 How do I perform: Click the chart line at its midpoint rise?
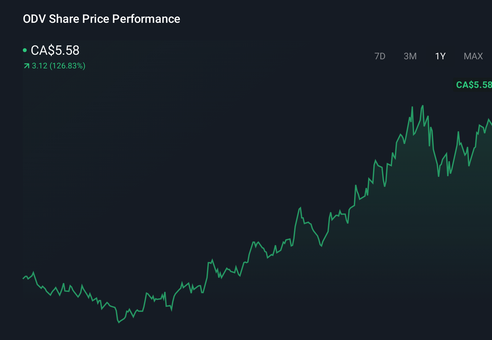tap(254, 243)
